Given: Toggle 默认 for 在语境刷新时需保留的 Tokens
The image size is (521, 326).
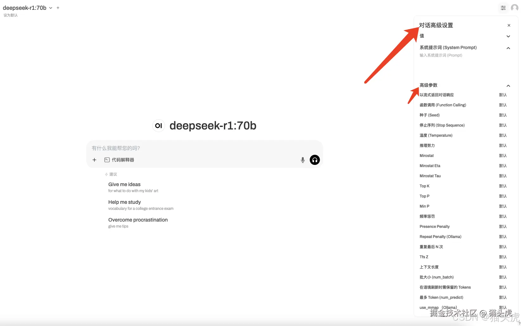Looking at the screenshot, I should [503, 287].
